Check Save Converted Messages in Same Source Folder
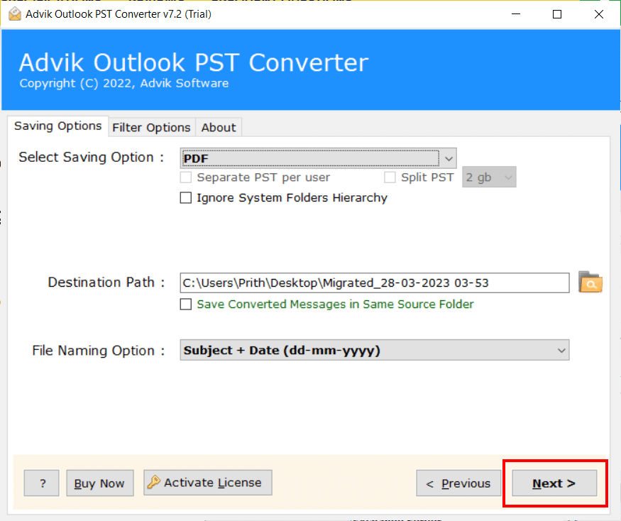 pos(186,305)
